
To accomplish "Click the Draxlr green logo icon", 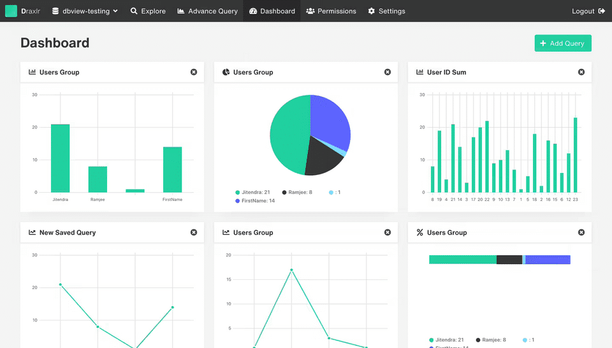I will pyautogui.click(x=11, y=11).
